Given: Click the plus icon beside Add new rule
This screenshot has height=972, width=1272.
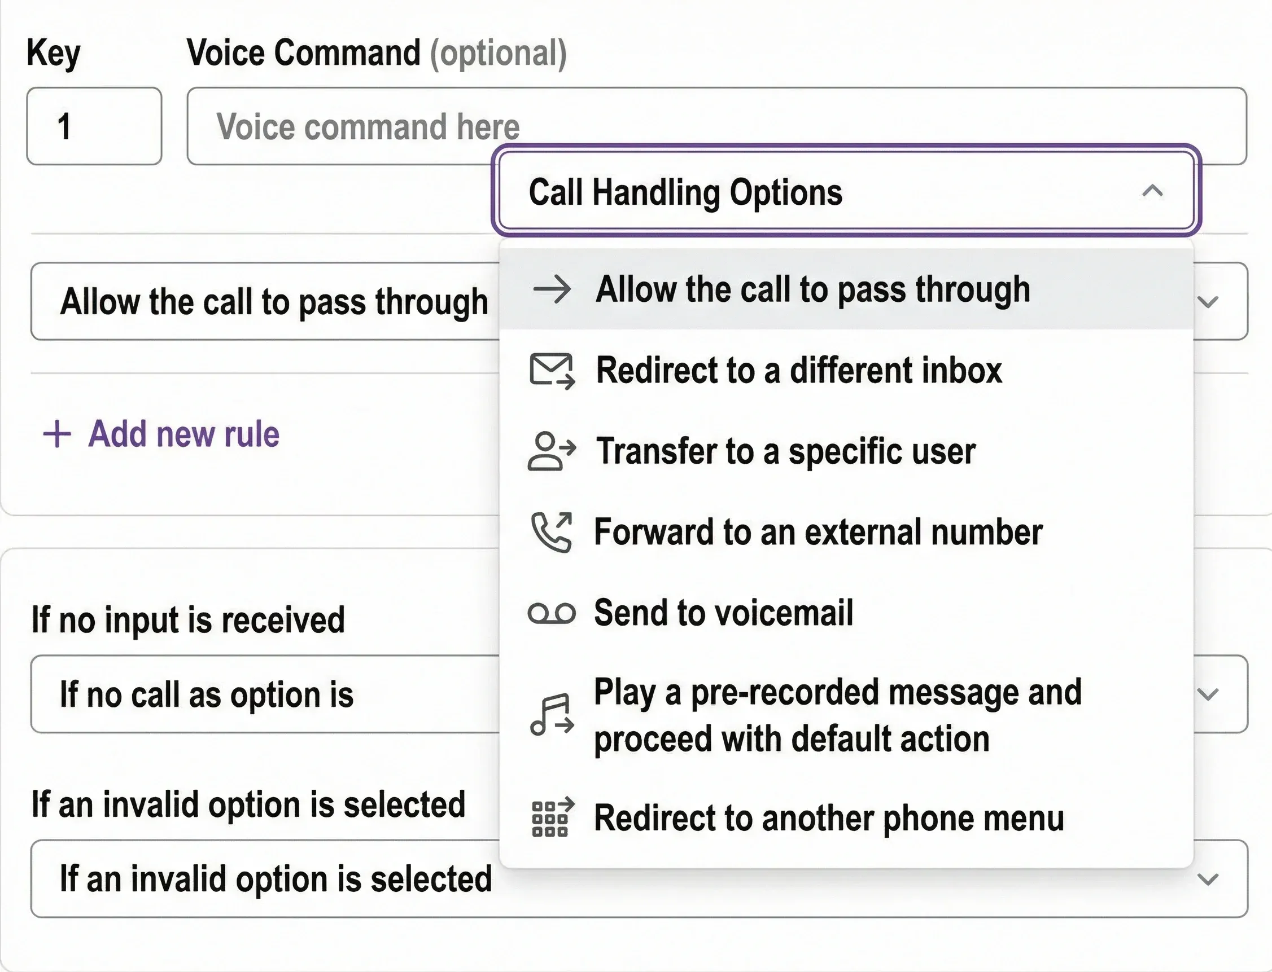Looking at the screenshot, I should pyautogui.click(x=58, y=434).
